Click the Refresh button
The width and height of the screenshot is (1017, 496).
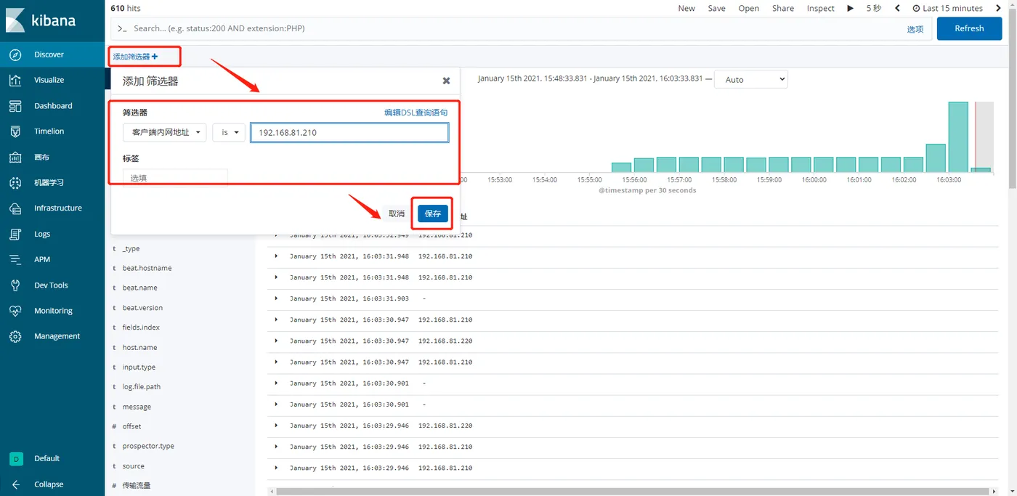pos(969,28)
